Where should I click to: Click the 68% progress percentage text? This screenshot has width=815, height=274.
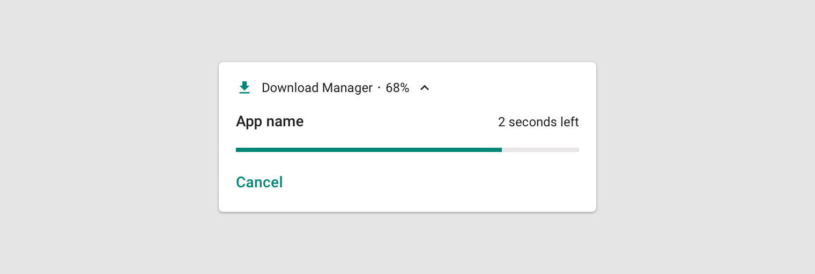tap(397, 88)
